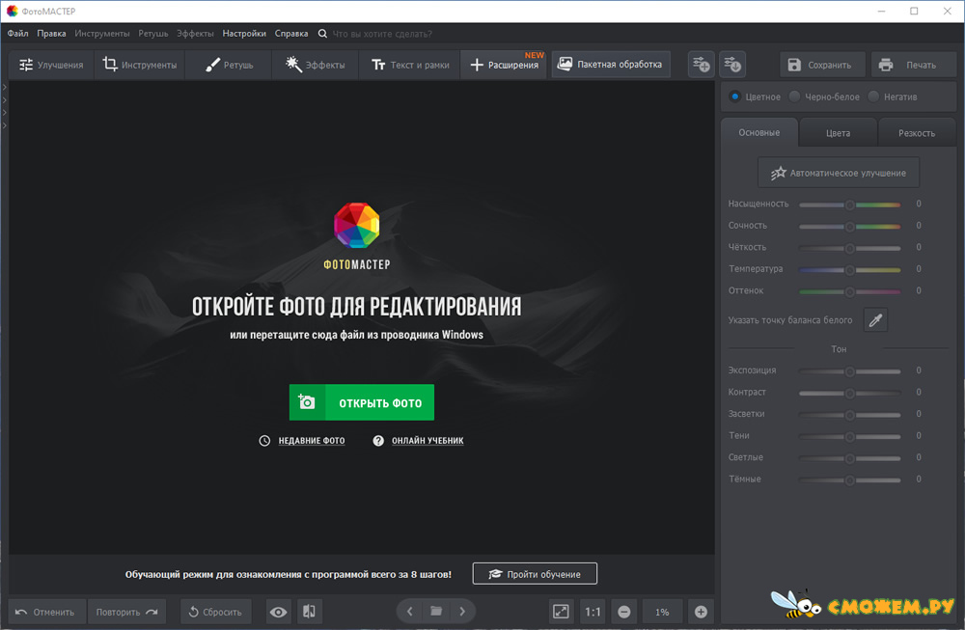Click the Чёткость slider handle
Image resolution: width=965 pixels, height=630 pixels.
(x=850, y=248)
